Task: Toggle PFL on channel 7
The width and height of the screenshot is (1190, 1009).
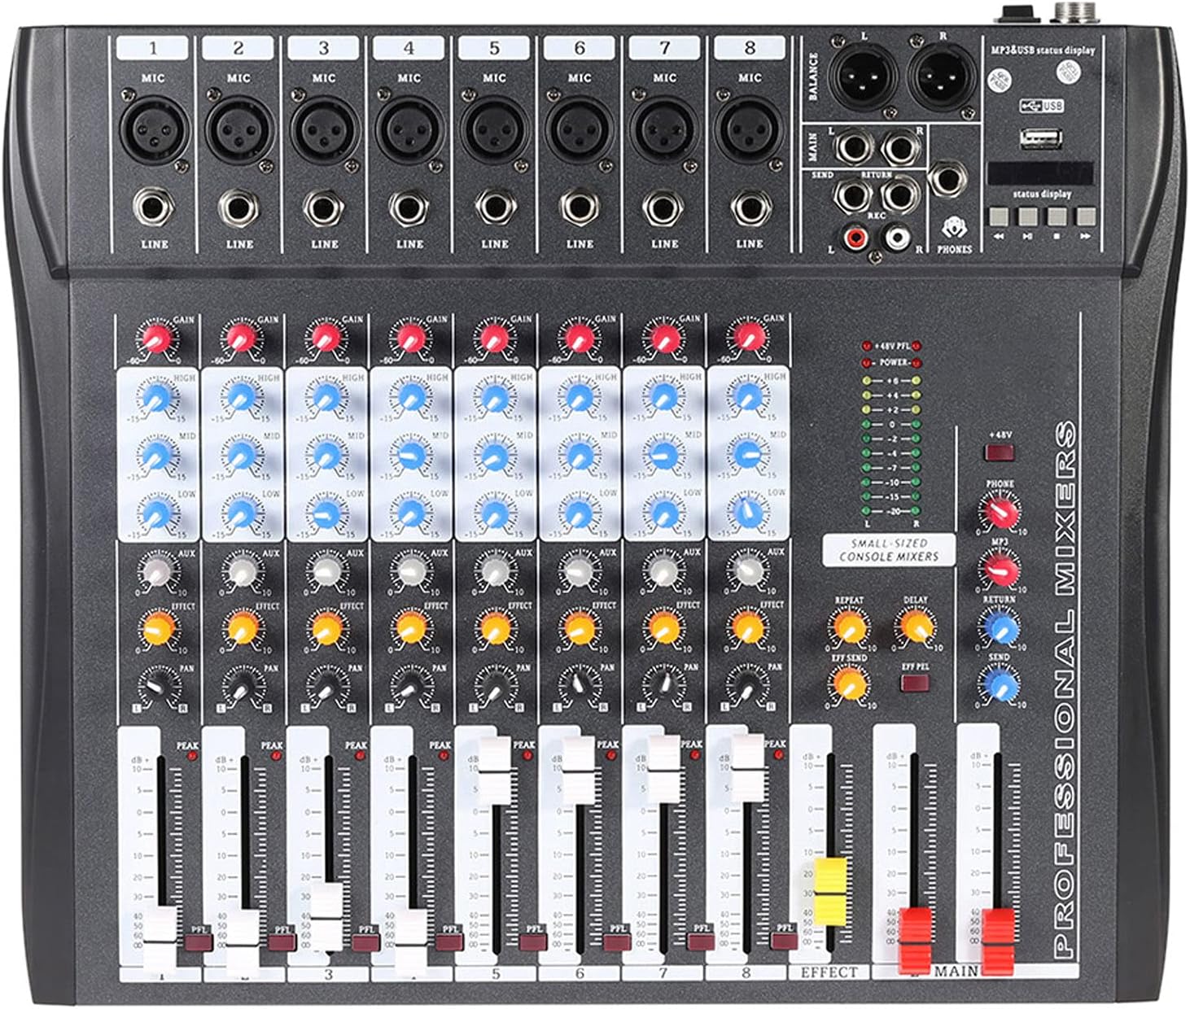Action: pos(701,942)
